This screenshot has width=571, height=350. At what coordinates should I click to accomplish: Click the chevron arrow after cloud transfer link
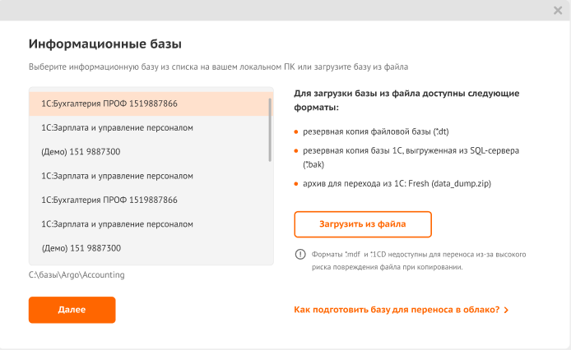tap(506, 310)
